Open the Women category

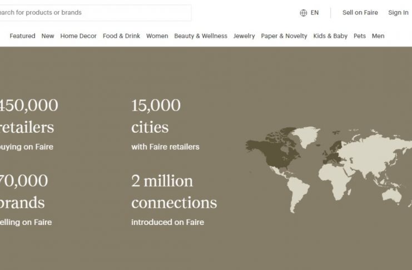[x=157, y=36]
